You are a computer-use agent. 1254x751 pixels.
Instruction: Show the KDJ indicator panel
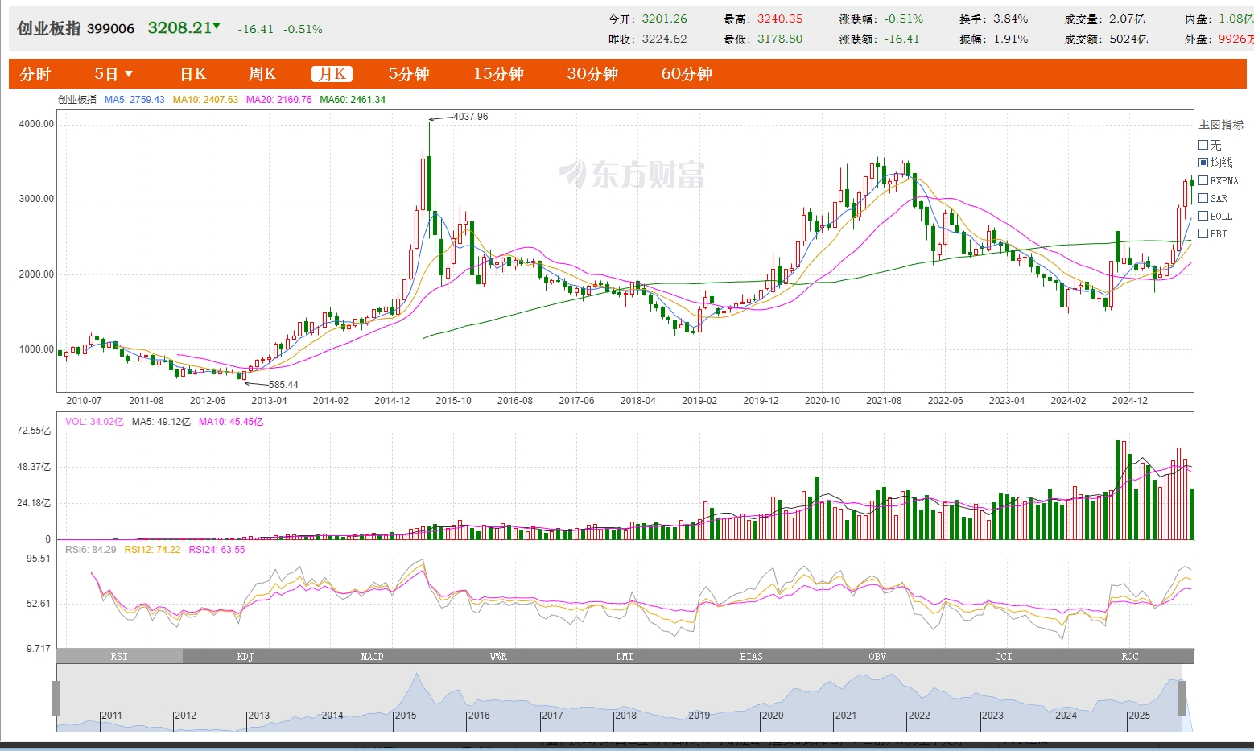(x=245, y=657)
